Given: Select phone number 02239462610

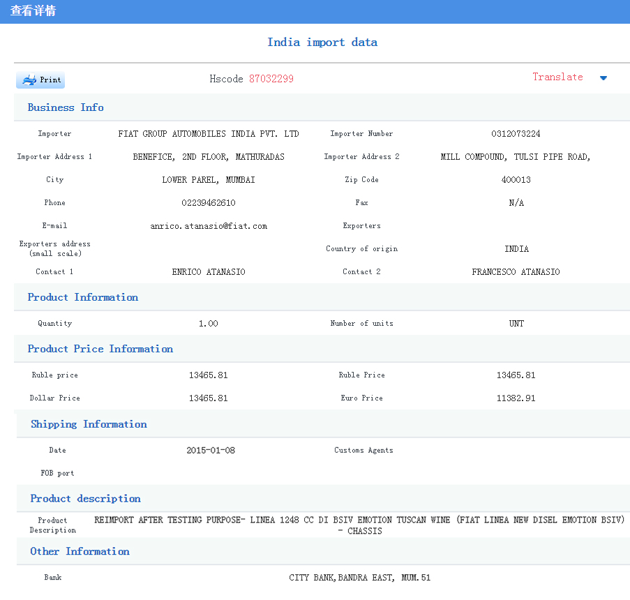Looking at the screenshot, I should (x=209, y=202).
